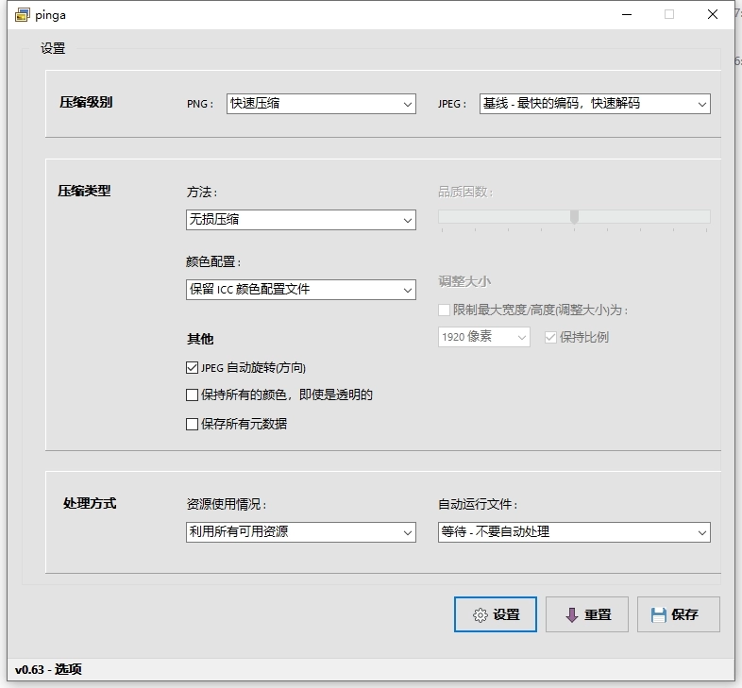Open the JPEG 基线 encoding dropdown
Image resolution: width=742 pixels, height=688 pixels.
coord(595,104)
